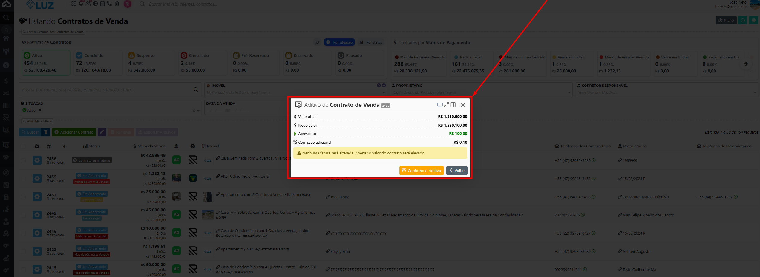Switch metrics to Por situação view
Viewport: 760px width, 277px height.
pos(339,42)
